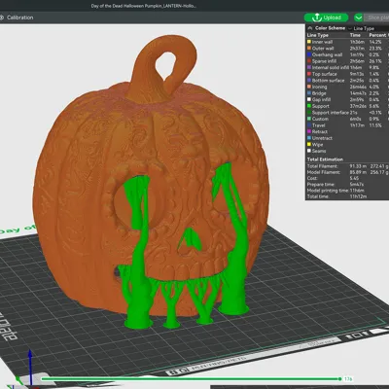Click the Percent column header
Viewport: 389px width, 389px height.
pos(378,35)
